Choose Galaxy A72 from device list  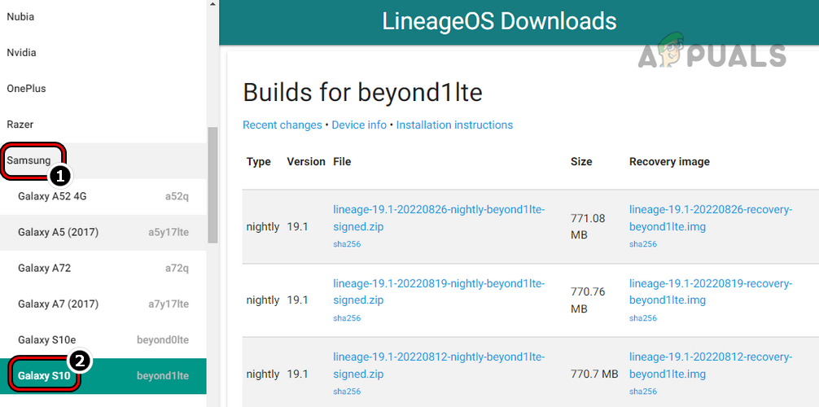[45, 268]
